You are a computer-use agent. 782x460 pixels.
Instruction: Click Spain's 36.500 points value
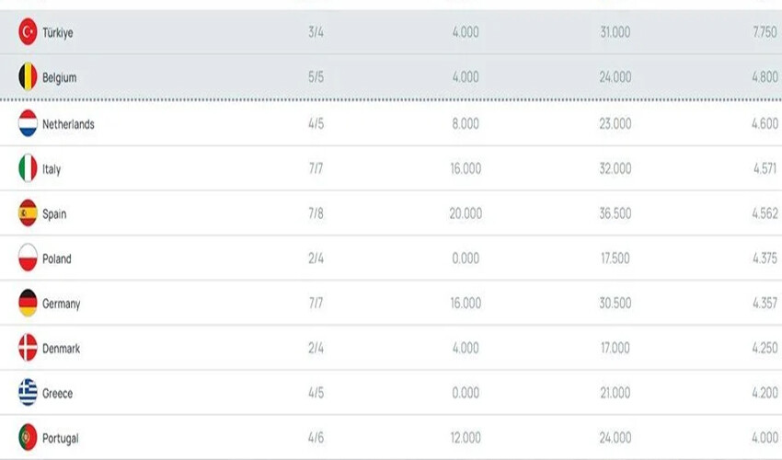click(615, 214)
